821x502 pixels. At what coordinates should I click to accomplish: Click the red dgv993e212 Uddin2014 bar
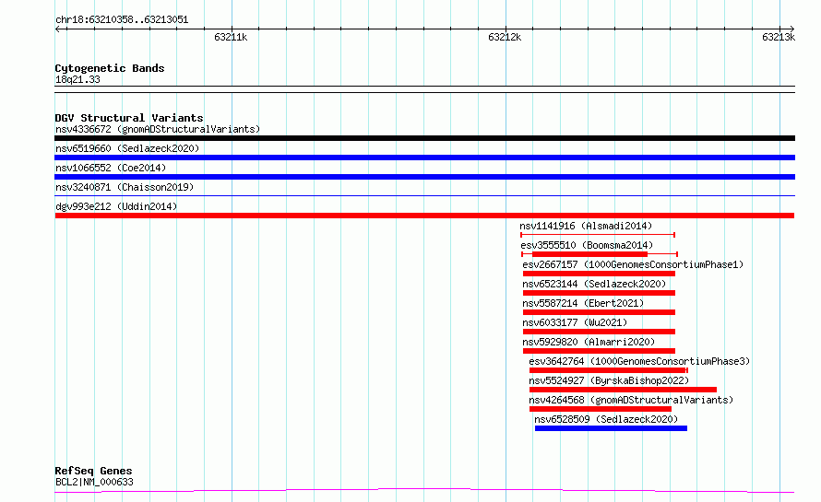click(x=424, y=216)
